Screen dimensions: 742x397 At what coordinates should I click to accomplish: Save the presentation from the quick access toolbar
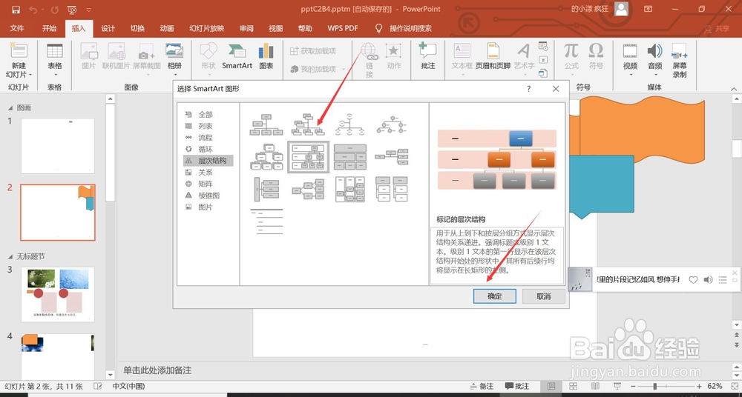pos(16,10)
